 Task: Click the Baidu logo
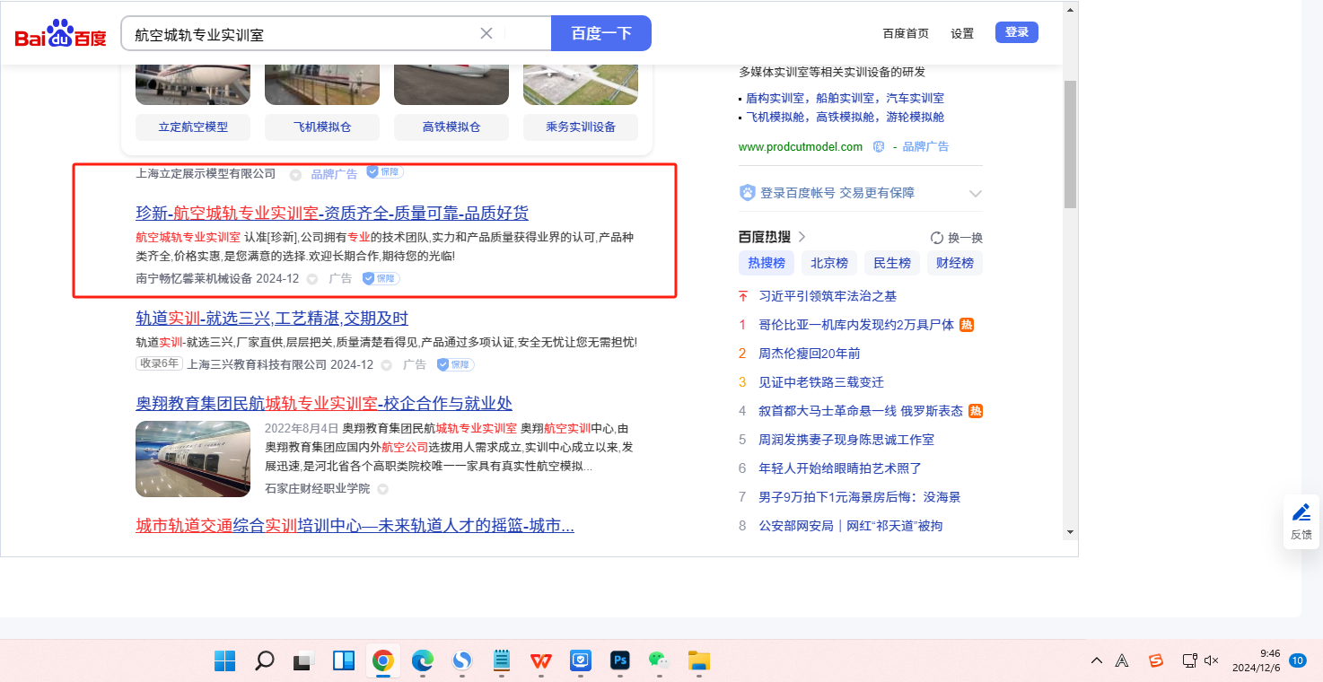(x=60, y=34)
